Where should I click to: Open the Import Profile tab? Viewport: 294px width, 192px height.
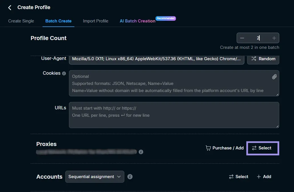tap(96, 21)
